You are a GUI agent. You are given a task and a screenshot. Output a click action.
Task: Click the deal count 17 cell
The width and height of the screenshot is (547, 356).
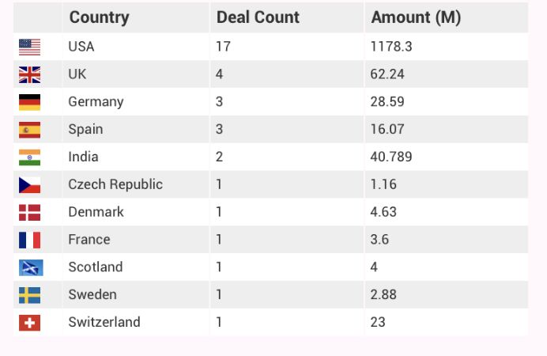pyautogui.click(x=223, y=47)
